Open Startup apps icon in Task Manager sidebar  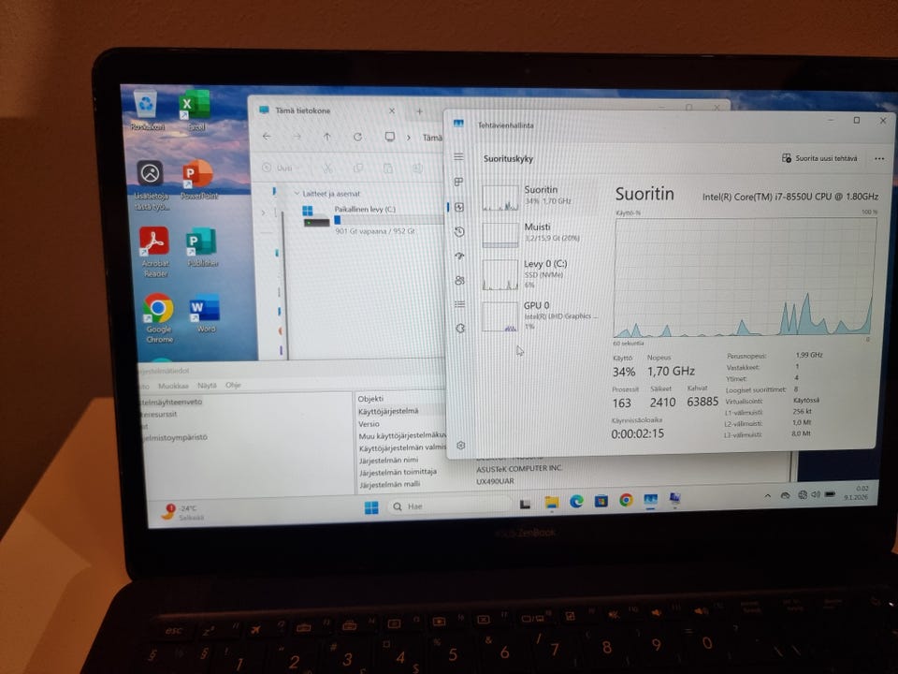tap(459, 256)
